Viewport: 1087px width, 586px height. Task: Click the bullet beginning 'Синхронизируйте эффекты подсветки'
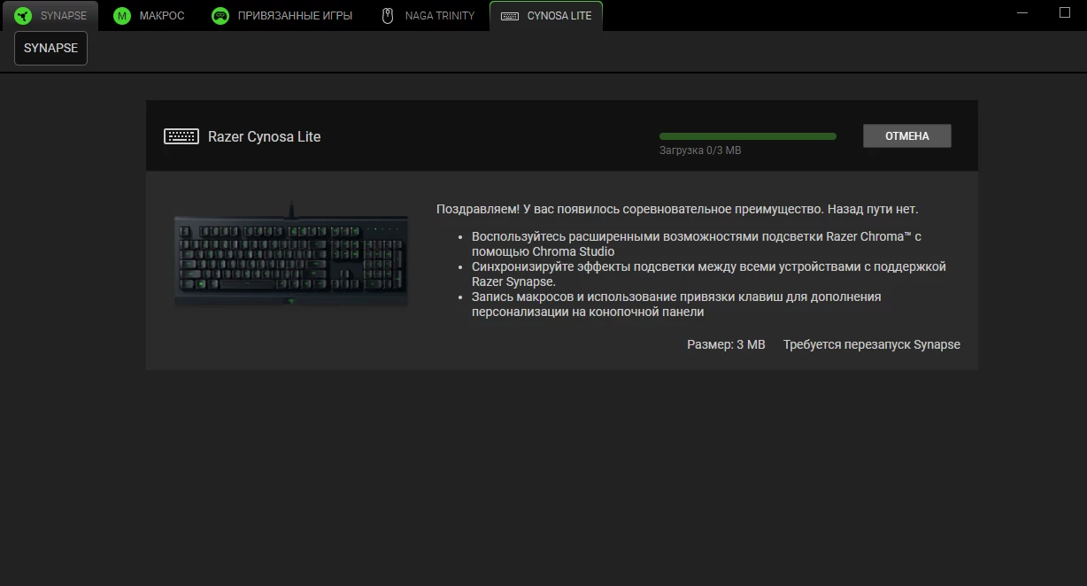(x=709, y=274)
